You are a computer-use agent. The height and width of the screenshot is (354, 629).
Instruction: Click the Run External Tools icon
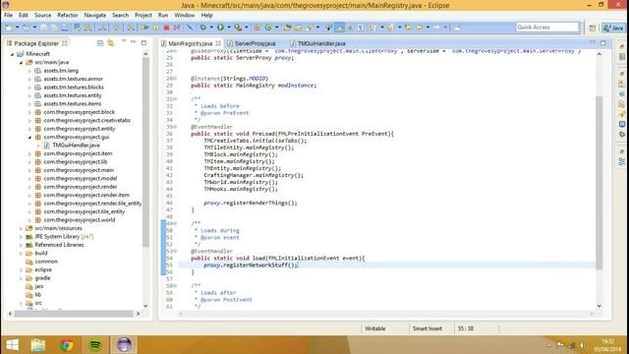tap(238, 28)
